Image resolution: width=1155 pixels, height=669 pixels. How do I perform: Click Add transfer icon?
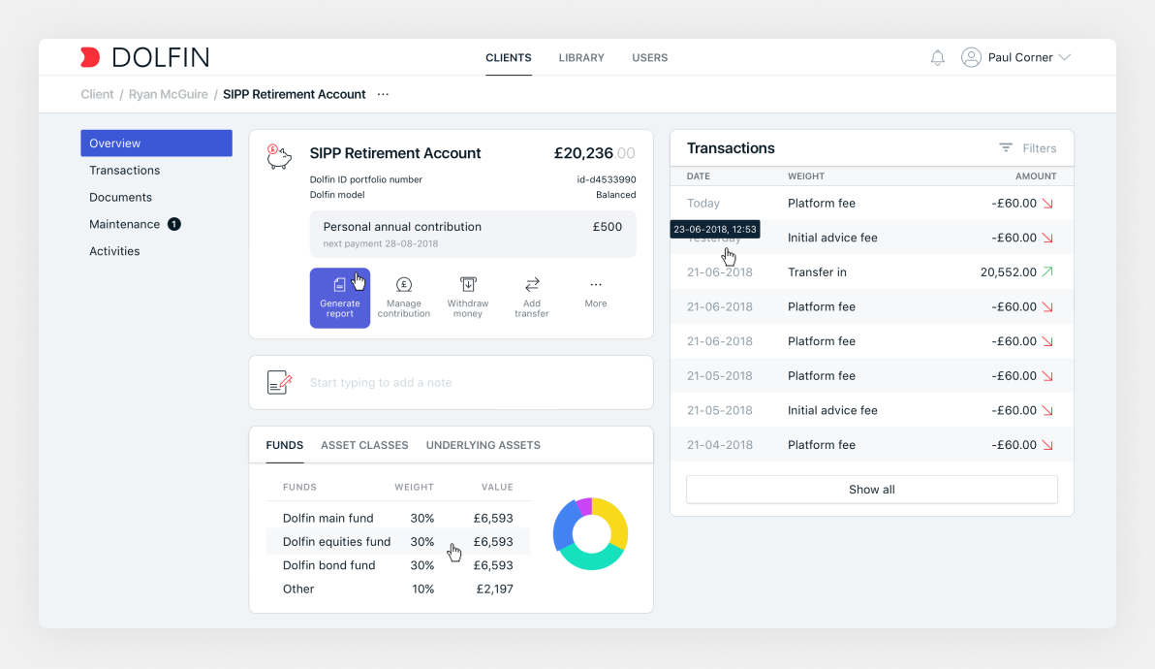[532, 284]
